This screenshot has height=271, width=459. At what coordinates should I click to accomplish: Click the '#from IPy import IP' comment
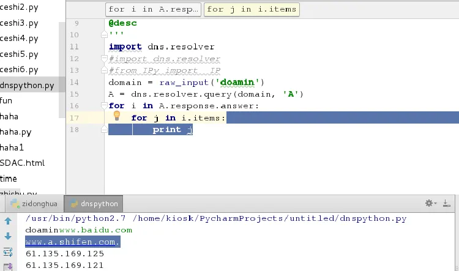point(165,70)
